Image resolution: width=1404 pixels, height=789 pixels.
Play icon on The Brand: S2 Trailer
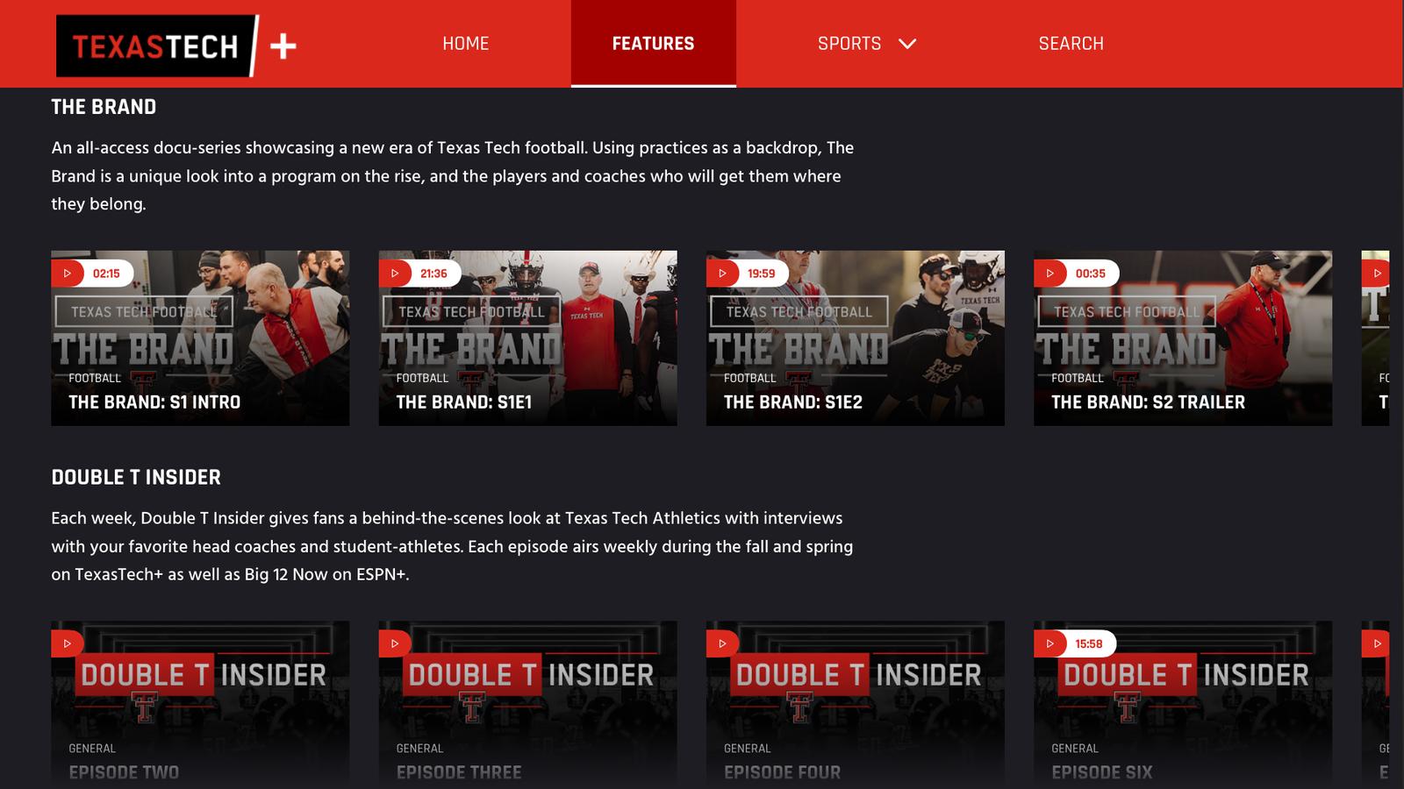point(1050,274)
